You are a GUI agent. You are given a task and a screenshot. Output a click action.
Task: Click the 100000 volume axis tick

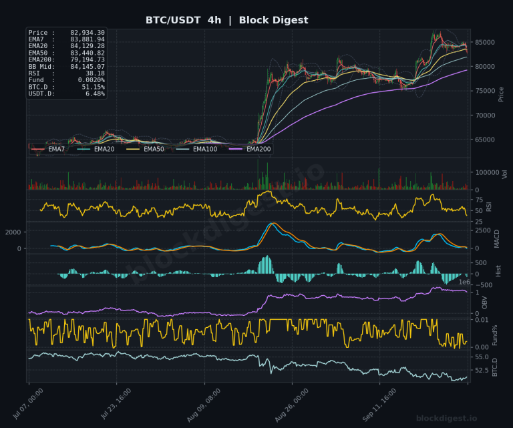[487, 173]
